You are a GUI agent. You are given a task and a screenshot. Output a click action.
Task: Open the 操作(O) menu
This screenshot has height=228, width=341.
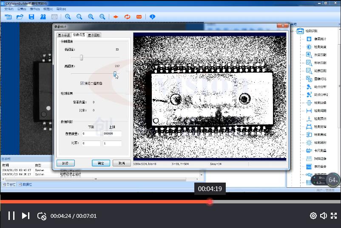[x=35, y=9]
